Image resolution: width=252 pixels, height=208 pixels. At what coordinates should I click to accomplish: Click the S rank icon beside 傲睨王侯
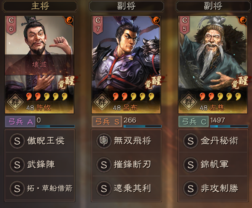(17, 141)
